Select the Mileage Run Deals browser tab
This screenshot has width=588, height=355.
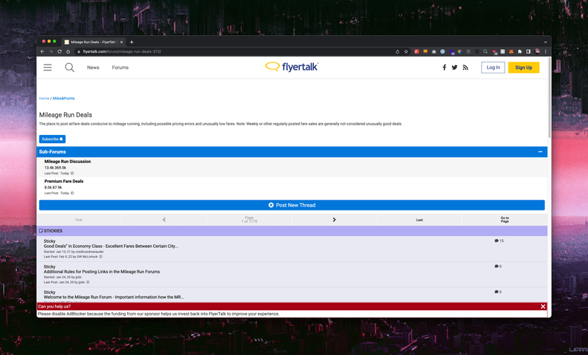click(x=93, y=43)
